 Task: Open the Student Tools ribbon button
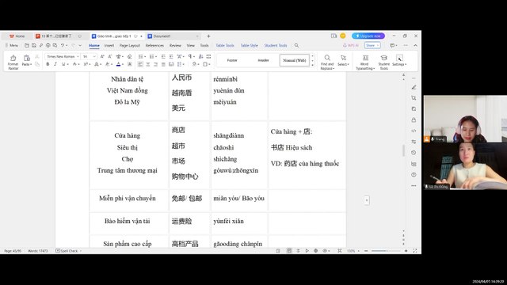tap(383, 62)
